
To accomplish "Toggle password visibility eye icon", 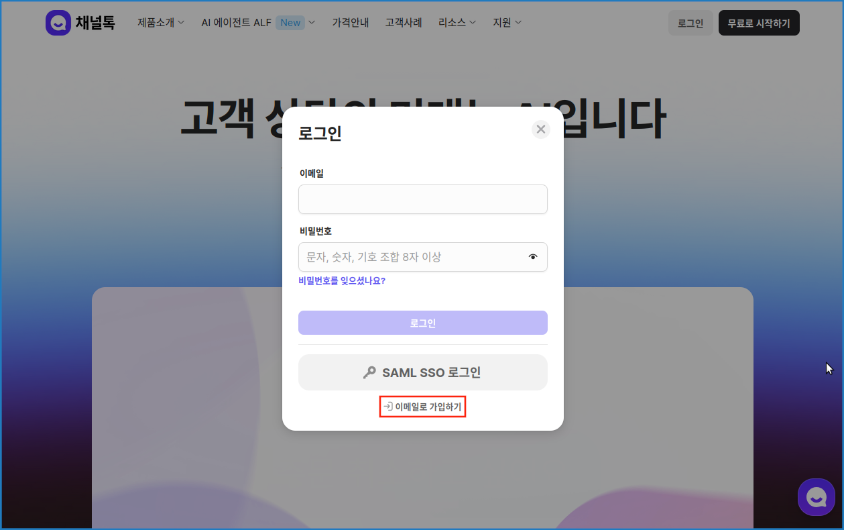I will 533,257.
